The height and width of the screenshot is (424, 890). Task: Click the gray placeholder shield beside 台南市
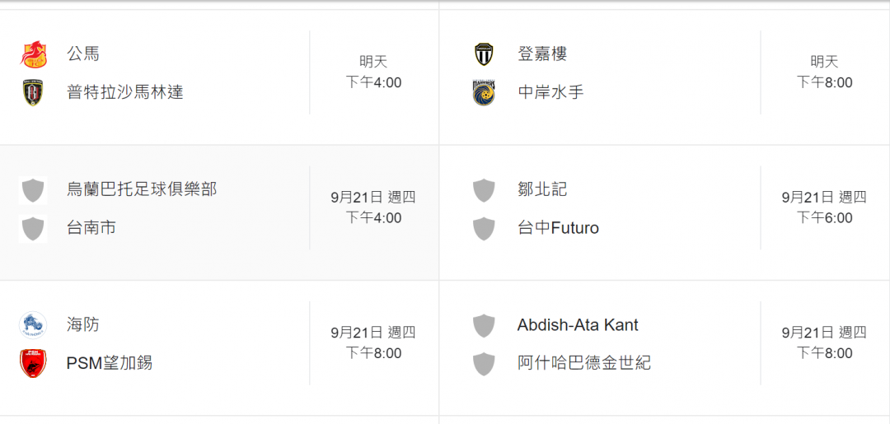click(x=33, y=228)
